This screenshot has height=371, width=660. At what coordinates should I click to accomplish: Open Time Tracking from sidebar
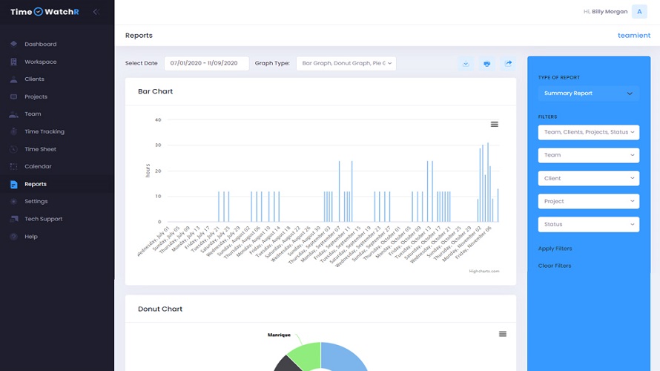[x=44, y=131]
